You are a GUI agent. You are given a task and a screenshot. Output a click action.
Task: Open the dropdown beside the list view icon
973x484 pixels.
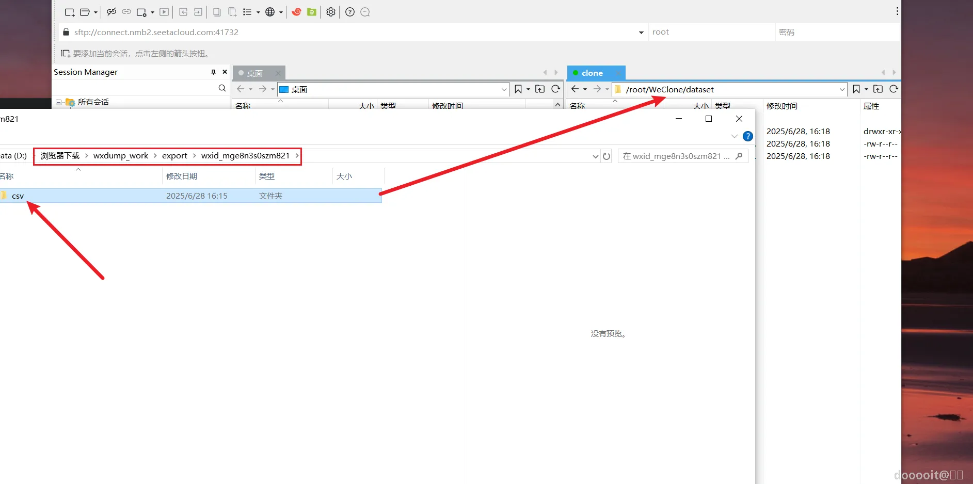coord(258,12)
